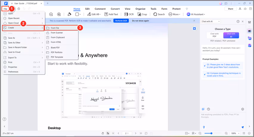Click the zoom in magnifier in toolbar
Viewport: 254px width, 137px height.
tap(59, 14)
